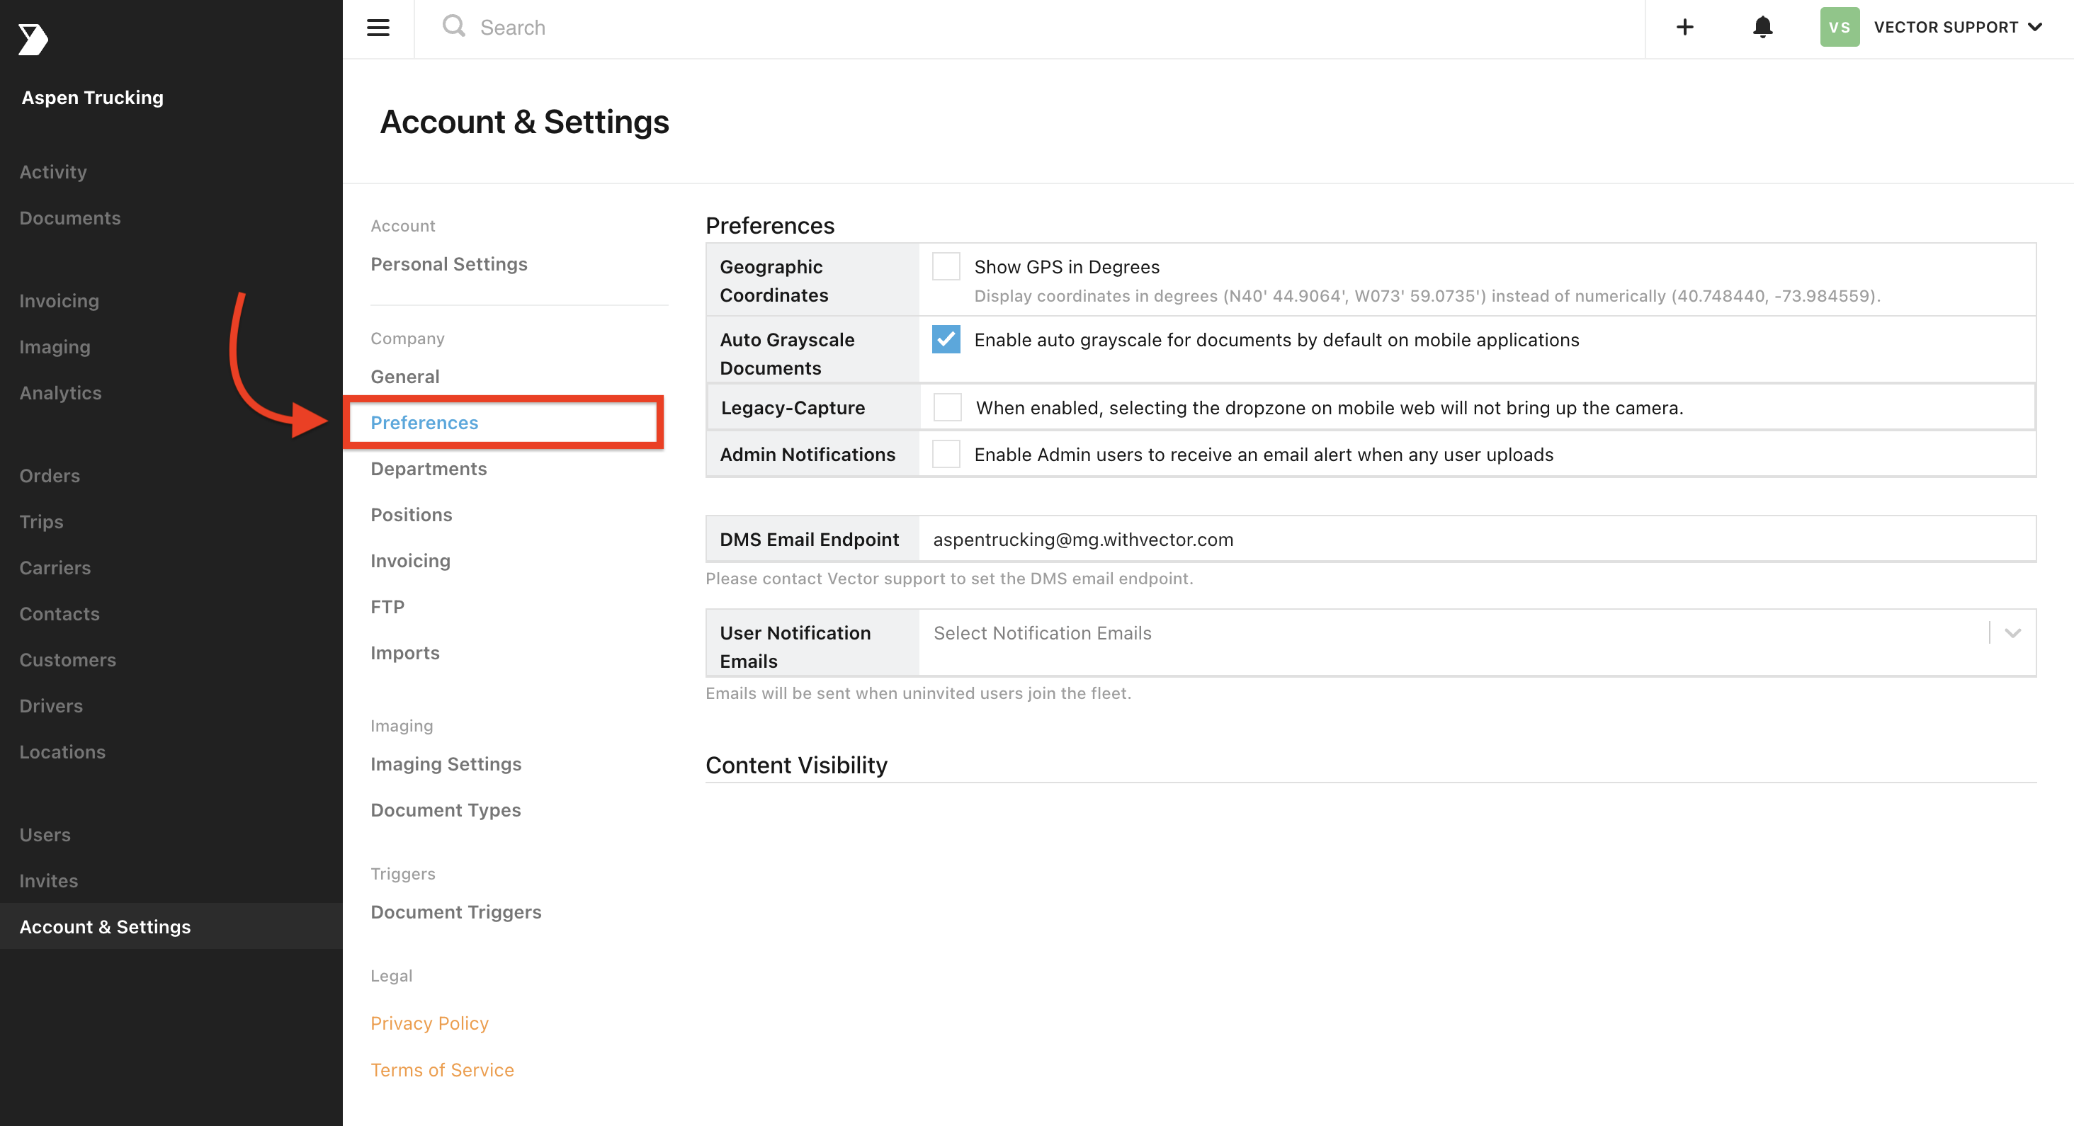Open Documents in the sidebar
Image resolution: width=2074 pixels, height=1126 pixels.
coord(70,218)
